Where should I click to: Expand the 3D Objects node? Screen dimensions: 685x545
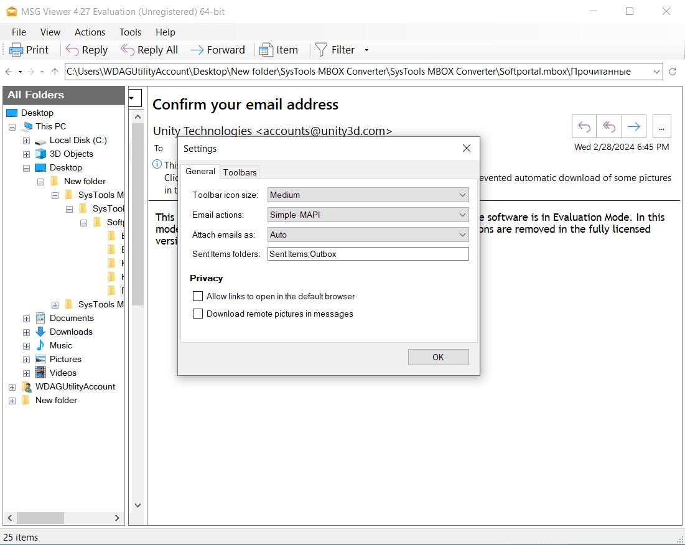(x=26, y=154)
